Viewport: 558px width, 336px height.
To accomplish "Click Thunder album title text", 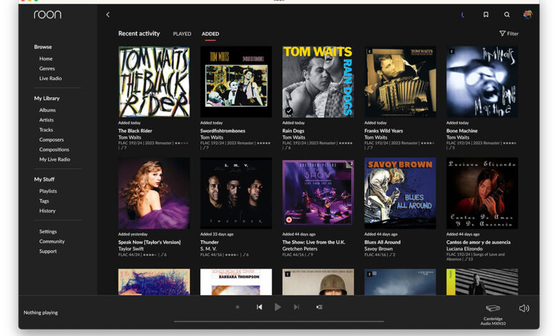I will point(209,242).
